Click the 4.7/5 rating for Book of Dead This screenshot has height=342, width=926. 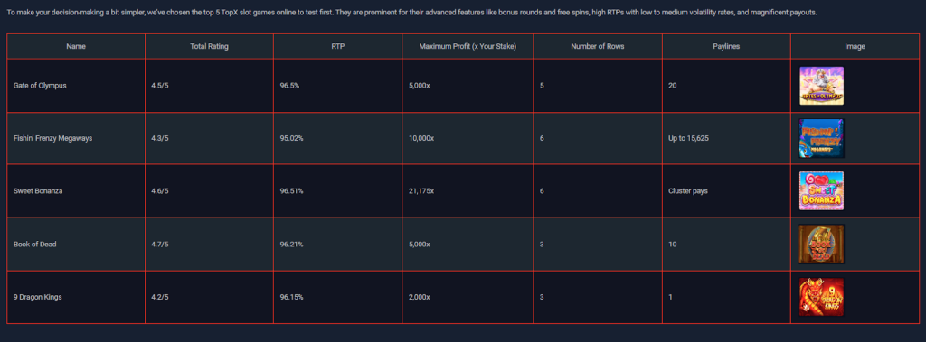click(x=160, y=245)
